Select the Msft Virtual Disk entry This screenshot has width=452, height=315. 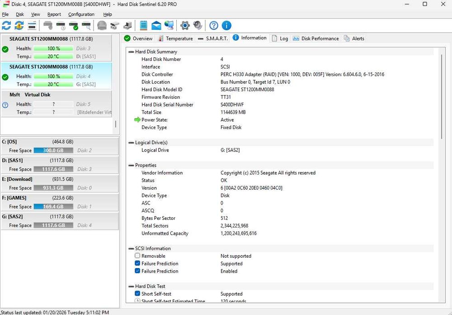[56, 103]
